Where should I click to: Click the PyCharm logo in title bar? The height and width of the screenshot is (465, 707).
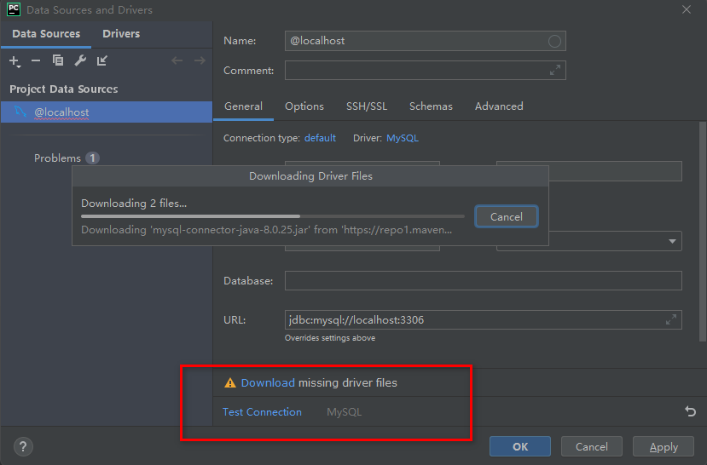[14, 9]
